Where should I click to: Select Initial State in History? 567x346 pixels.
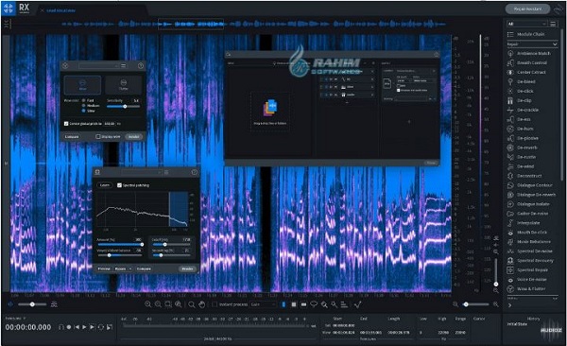[517, 324]
